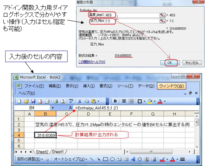Image resolution: width=205 pixels, height=166 pixels.
Task: Click the WordArt icon in drawing toolbar
Action: 133,159
